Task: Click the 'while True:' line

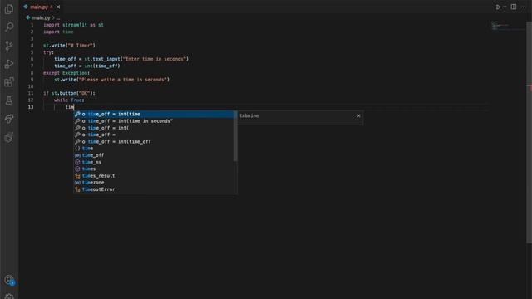Action: click(x=69, y=100)
